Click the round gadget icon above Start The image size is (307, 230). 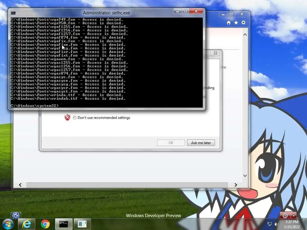pos(16,215)
